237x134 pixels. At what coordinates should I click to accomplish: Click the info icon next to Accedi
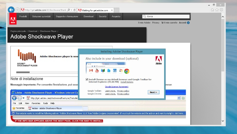click(x=188, y=23)
